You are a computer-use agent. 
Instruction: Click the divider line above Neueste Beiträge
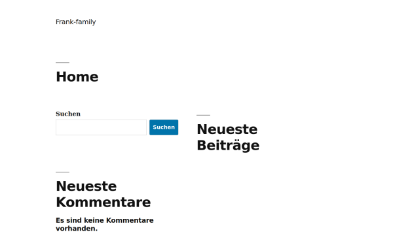(x=203, y=115)
